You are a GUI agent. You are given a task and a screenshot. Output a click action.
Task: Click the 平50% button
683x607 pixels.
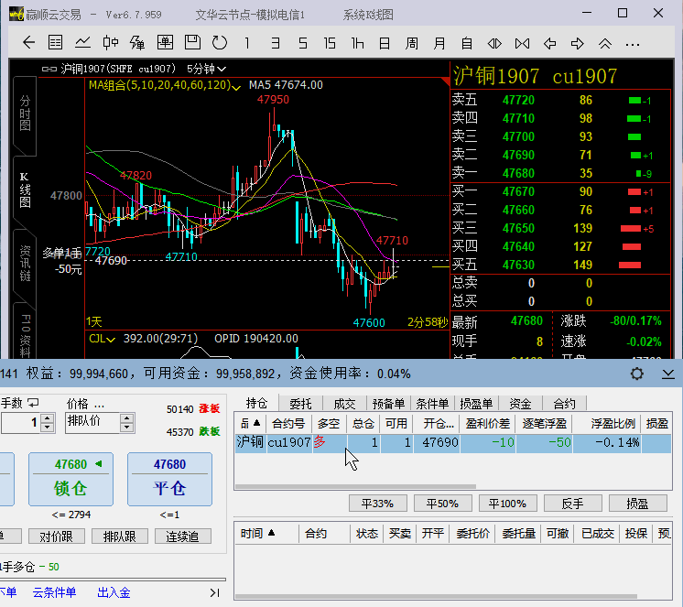click(x=443, y=504)
